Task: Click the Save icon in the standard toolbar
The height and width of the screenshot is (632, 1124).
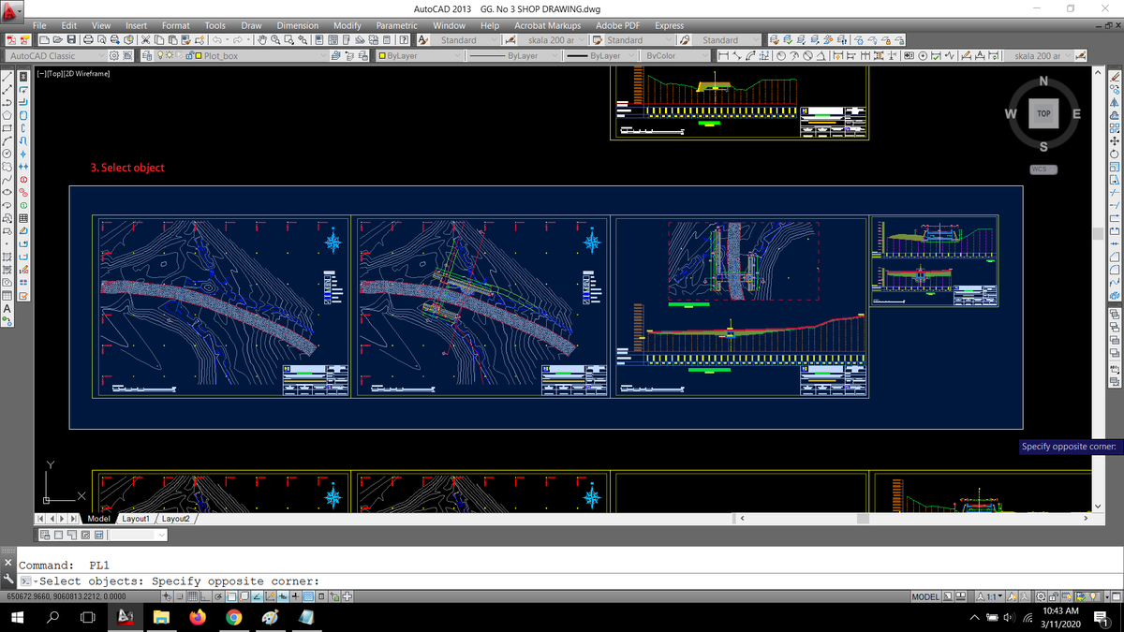Action: pyautogui.click(x=71, y=40)
